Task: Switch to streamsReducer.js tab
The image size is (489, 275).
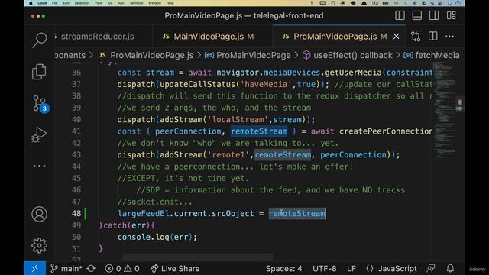Action: [97, 37]
